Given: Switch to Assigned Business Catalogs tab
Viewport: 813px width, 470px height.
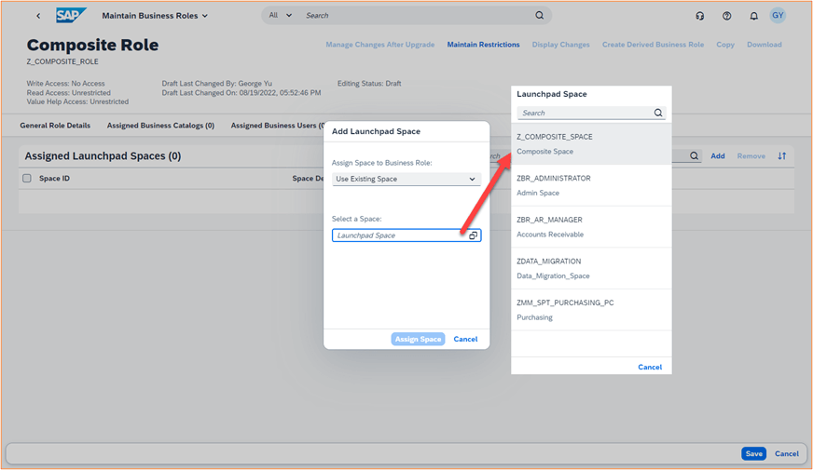Looking at the screenshot, I should pyautogui.click(x=160, y=126).
